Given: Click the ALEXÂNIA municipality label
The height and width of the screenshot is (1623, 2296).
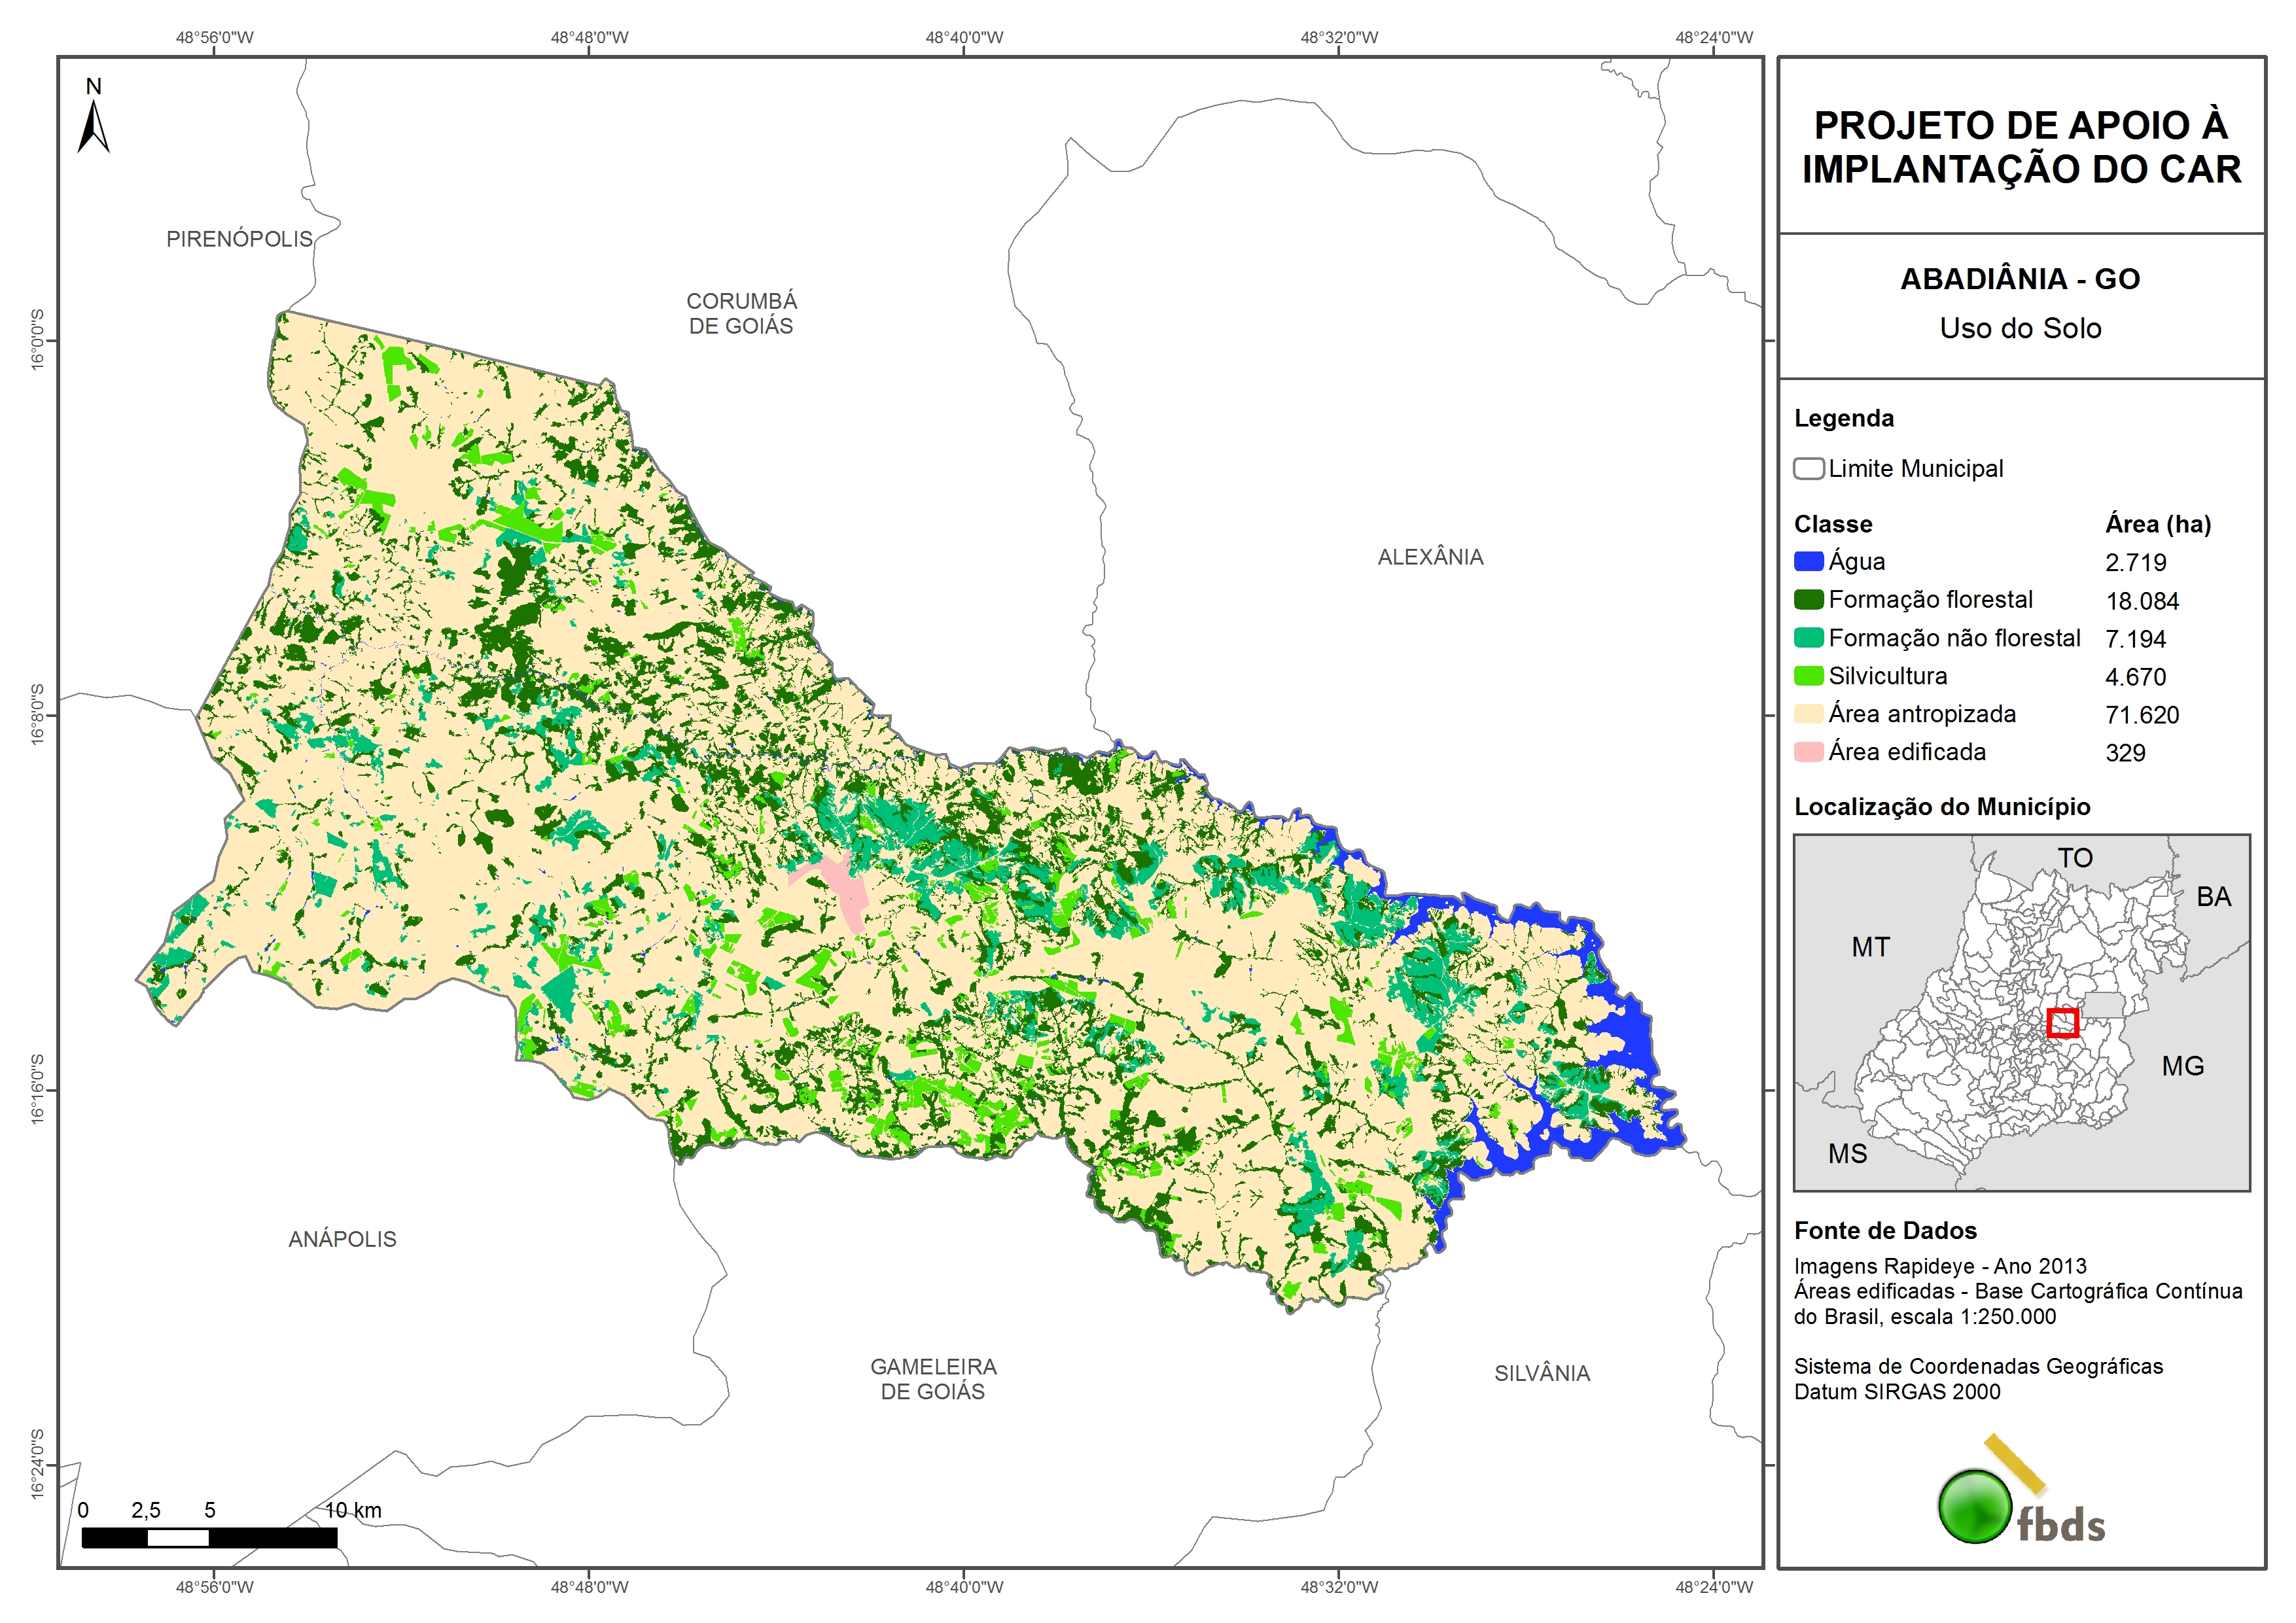Looking at the screenshot, I should (1430, 557).
